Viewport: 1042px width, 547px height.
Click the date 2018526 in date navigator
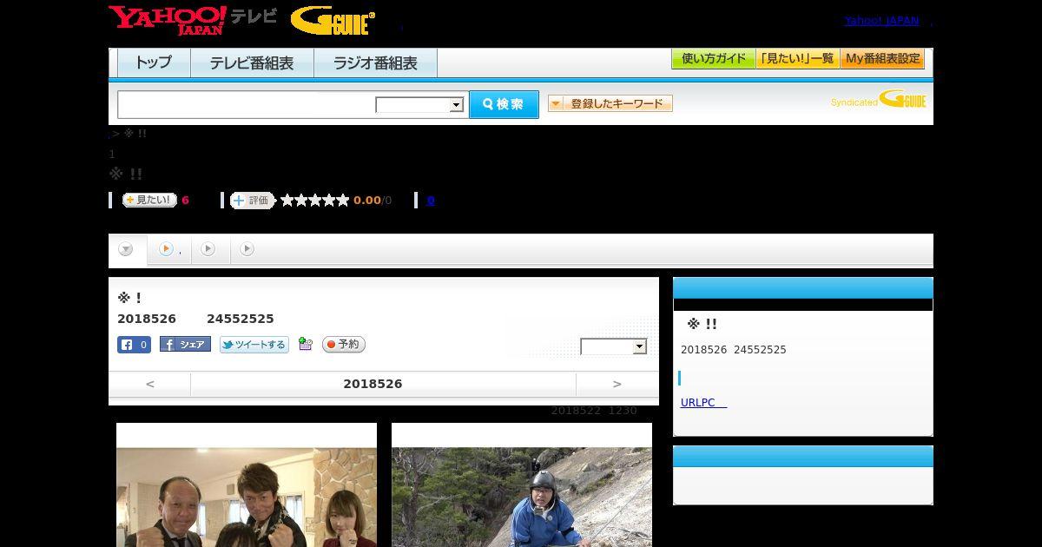click(x=373, y=384)
